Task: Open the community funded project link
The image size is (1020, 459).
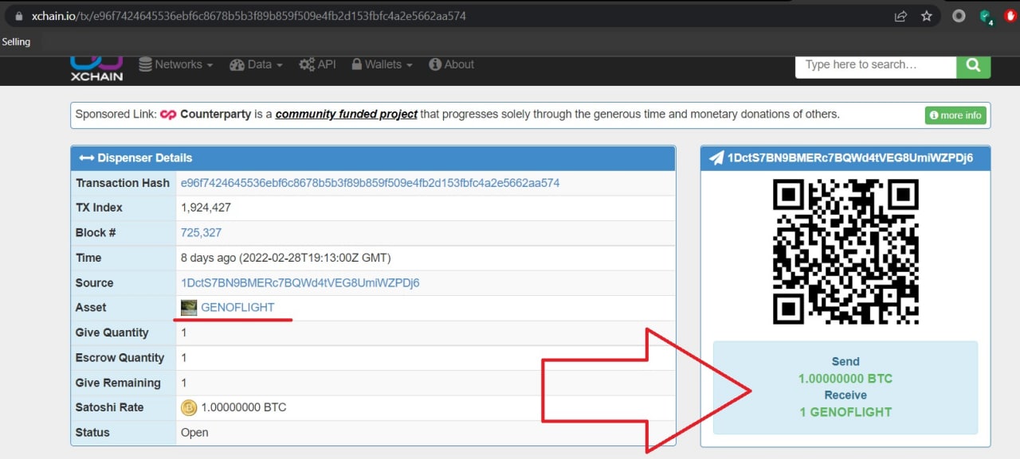Action: pyautogui.click(x=347, y=114)
